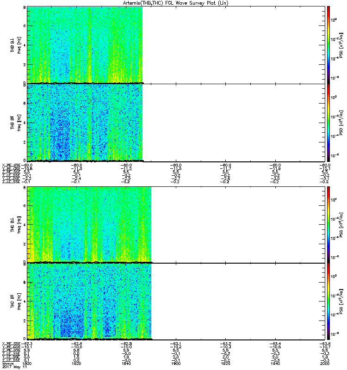Viewport: 347px width, 370px height.
Task: Click the THB Y position value "-11.5"
Action: pos(176,169)
